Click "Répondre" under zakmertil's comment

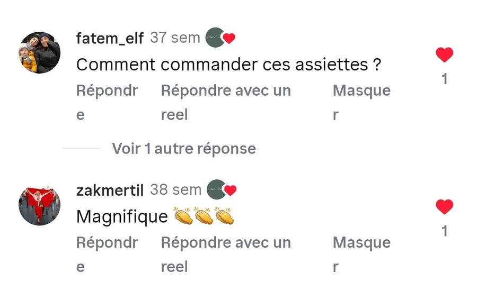(107, 254)
